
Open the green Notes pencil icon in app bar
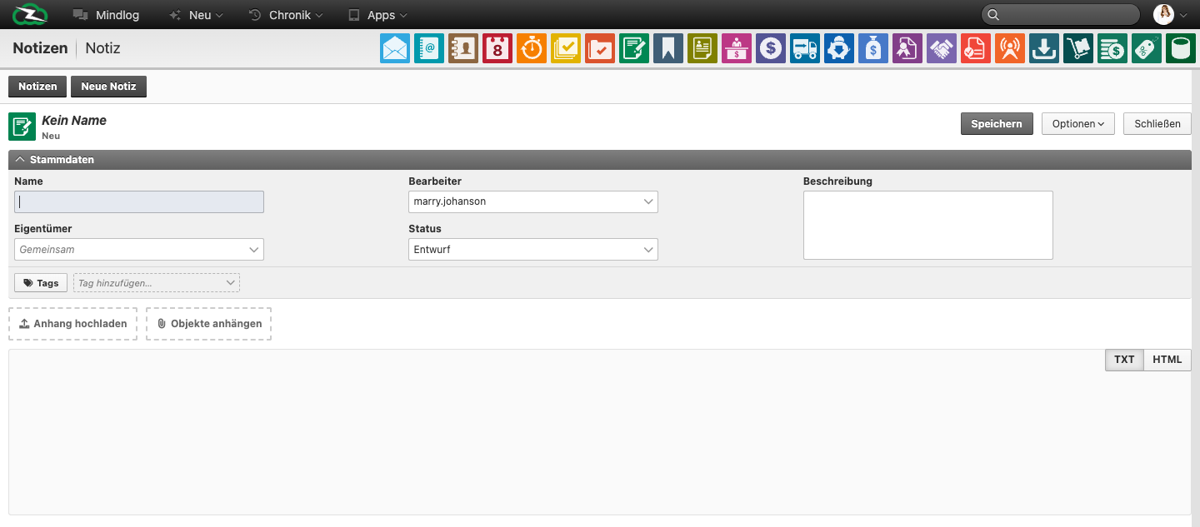[x=634, y=48]
